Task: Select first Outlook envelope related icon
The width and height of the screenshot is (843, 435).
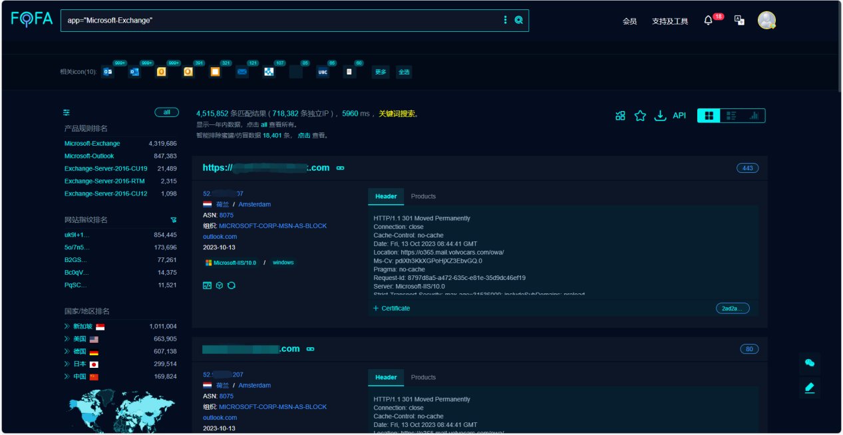Action: click(107, 72)
